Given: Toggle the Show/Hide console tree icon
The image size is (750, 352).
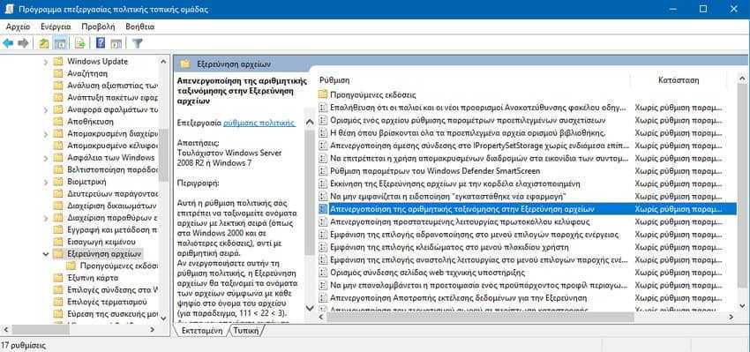Looking at the screenshot, I should click(x=60, y=43).
